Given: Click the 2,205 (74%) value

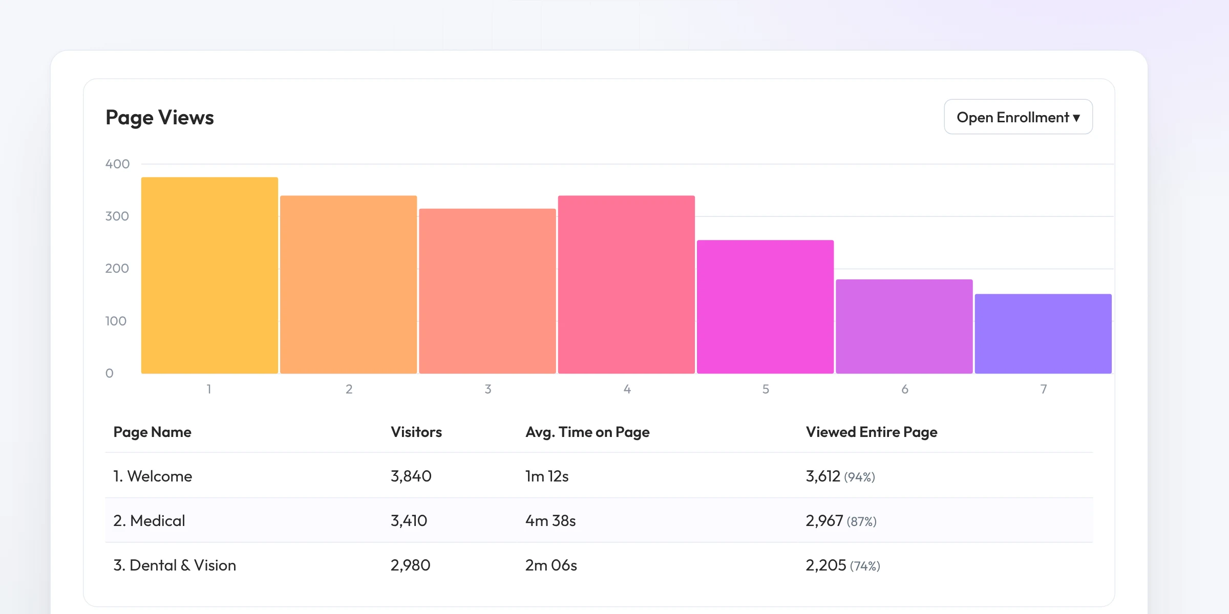Looking at the screenshot, I should [843, 565].
